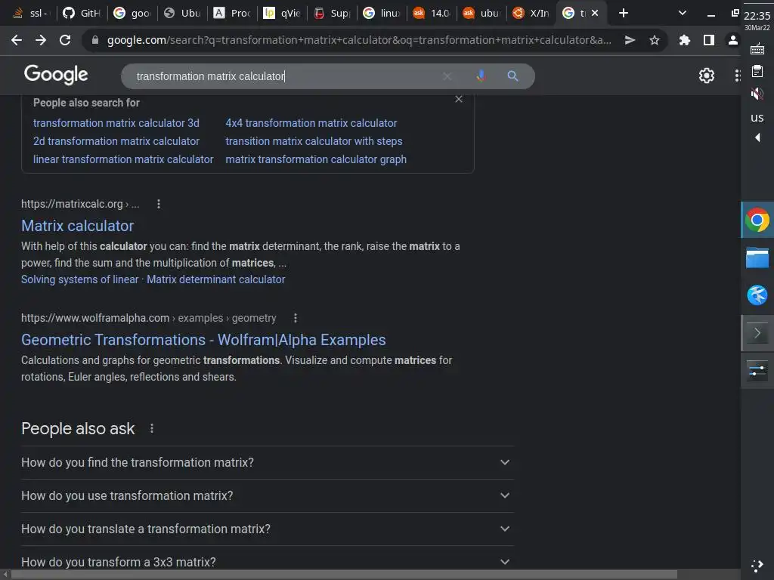Image resolution: width=774 pixels, height=580 pixels.
Task: Open the terminal prompt icon in dock
Action: [757, 333]
